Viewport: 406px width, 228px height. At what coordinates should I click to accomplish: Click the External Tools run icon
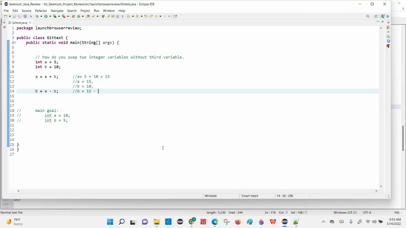click(x=63, y=16)
